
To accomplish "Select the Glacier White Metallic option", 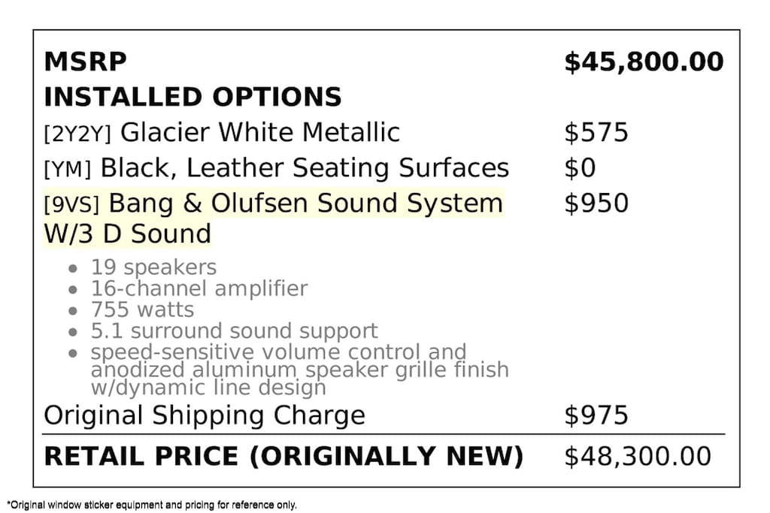I will (260, 132).
